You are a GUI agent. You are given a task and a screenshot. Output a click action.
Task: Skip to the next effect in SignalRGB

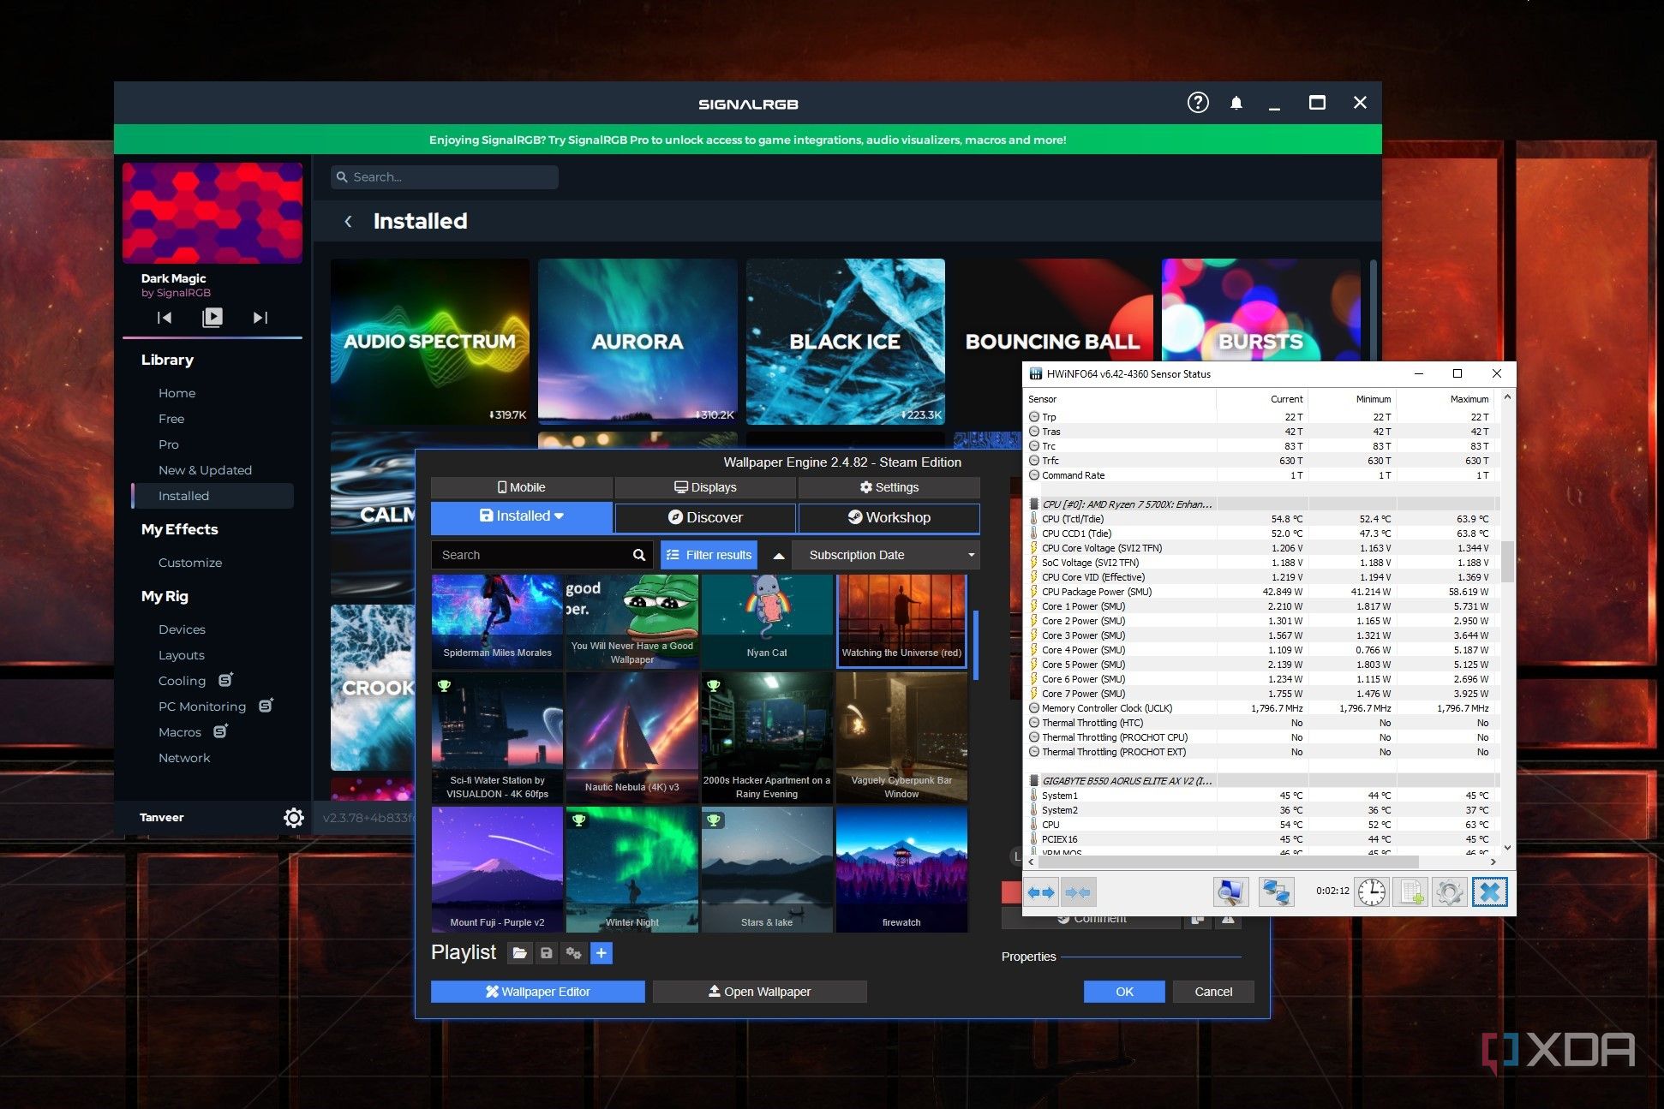click(260, 317)
